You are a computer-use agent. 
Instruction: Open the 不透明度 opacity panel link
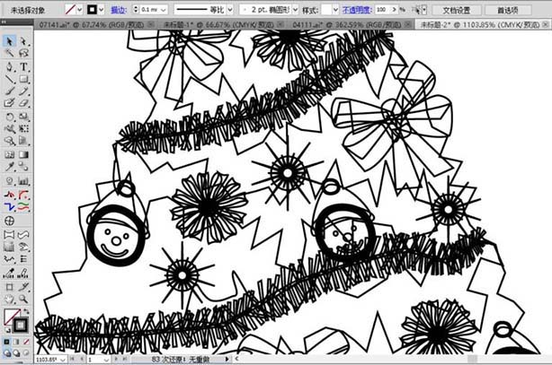(357, 10)
